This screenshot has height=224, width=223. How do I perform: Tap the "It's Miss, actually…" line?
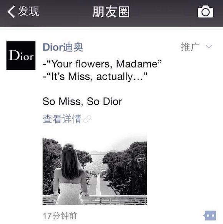[95, 76]
